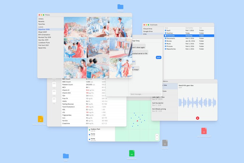244x163 pixels.
Task: Click the audio waveform of Nandi Hills memo
Action: tap(198, 102)
